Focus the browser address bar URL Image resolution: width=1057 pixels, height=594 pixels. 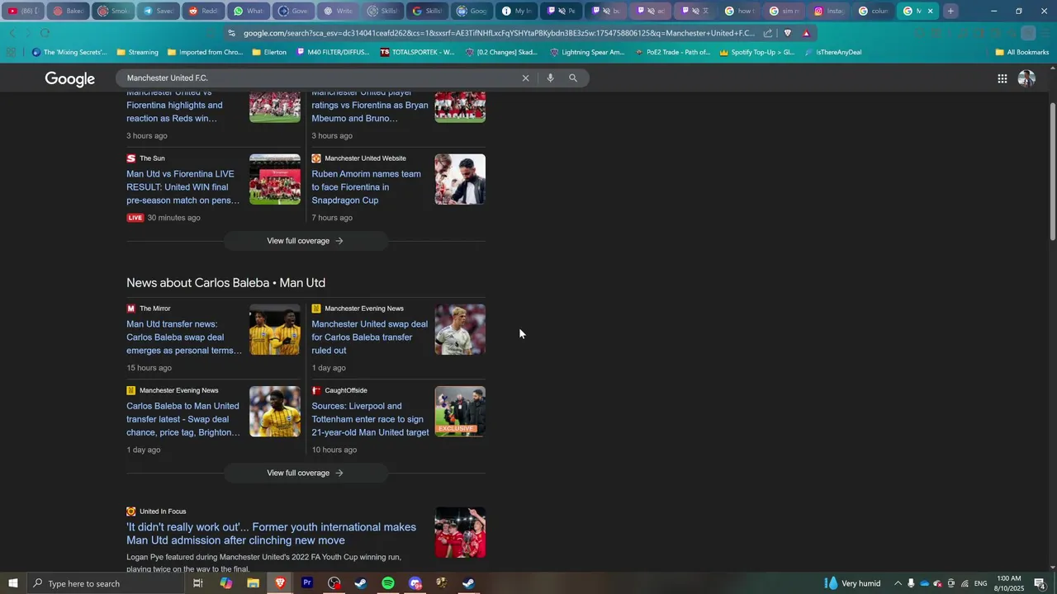click(x=499, y=33)
